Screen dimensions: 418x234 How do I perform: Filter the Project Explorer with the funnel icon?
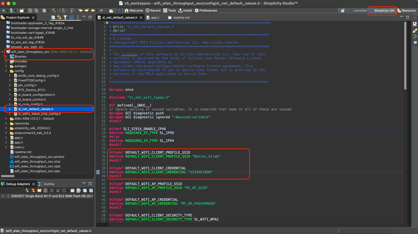[65, 17]
